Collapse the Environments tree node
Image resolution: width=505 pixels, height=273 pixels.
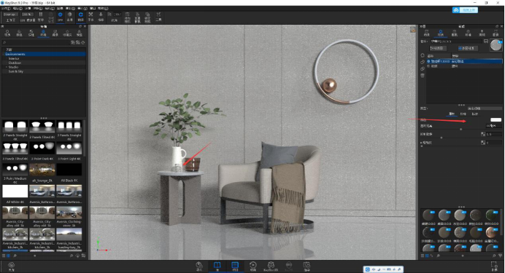[4, 55]
